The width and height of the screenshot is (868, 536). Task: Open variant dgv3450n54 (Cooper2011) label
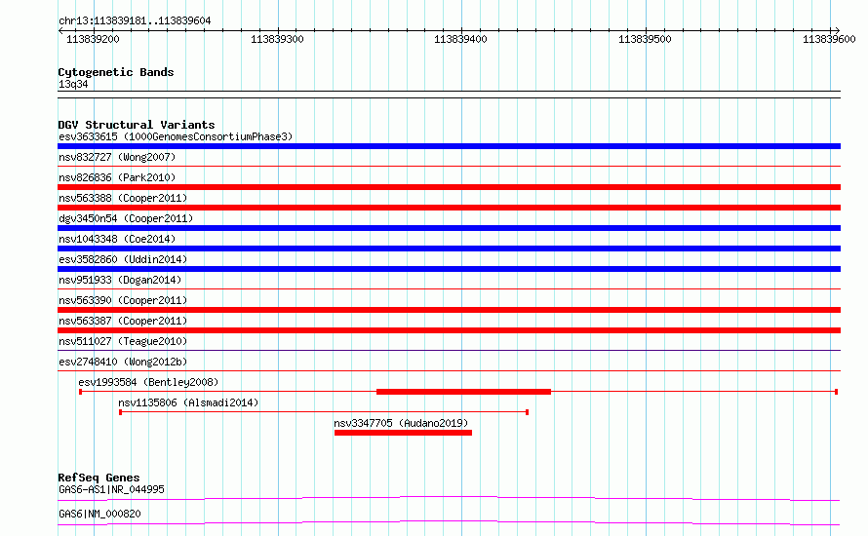[126, 218]
